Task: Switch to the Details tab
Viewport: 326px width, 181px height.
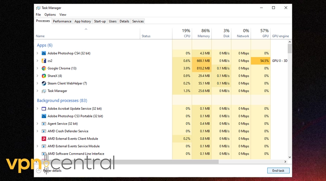Action: [124, 21]
